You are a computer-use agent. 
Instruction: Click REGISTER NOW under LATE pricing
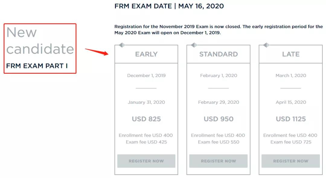click(290, 161)
